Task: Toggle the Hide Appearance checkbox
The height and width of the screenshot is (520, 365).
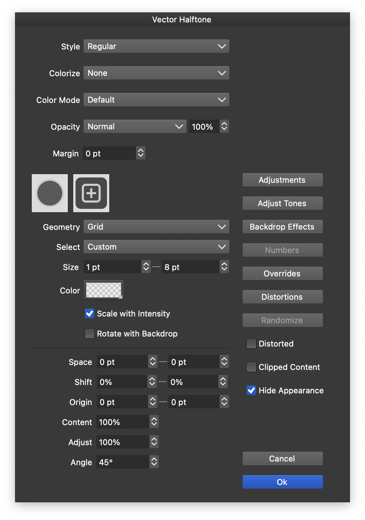Action: coord(251,390)
